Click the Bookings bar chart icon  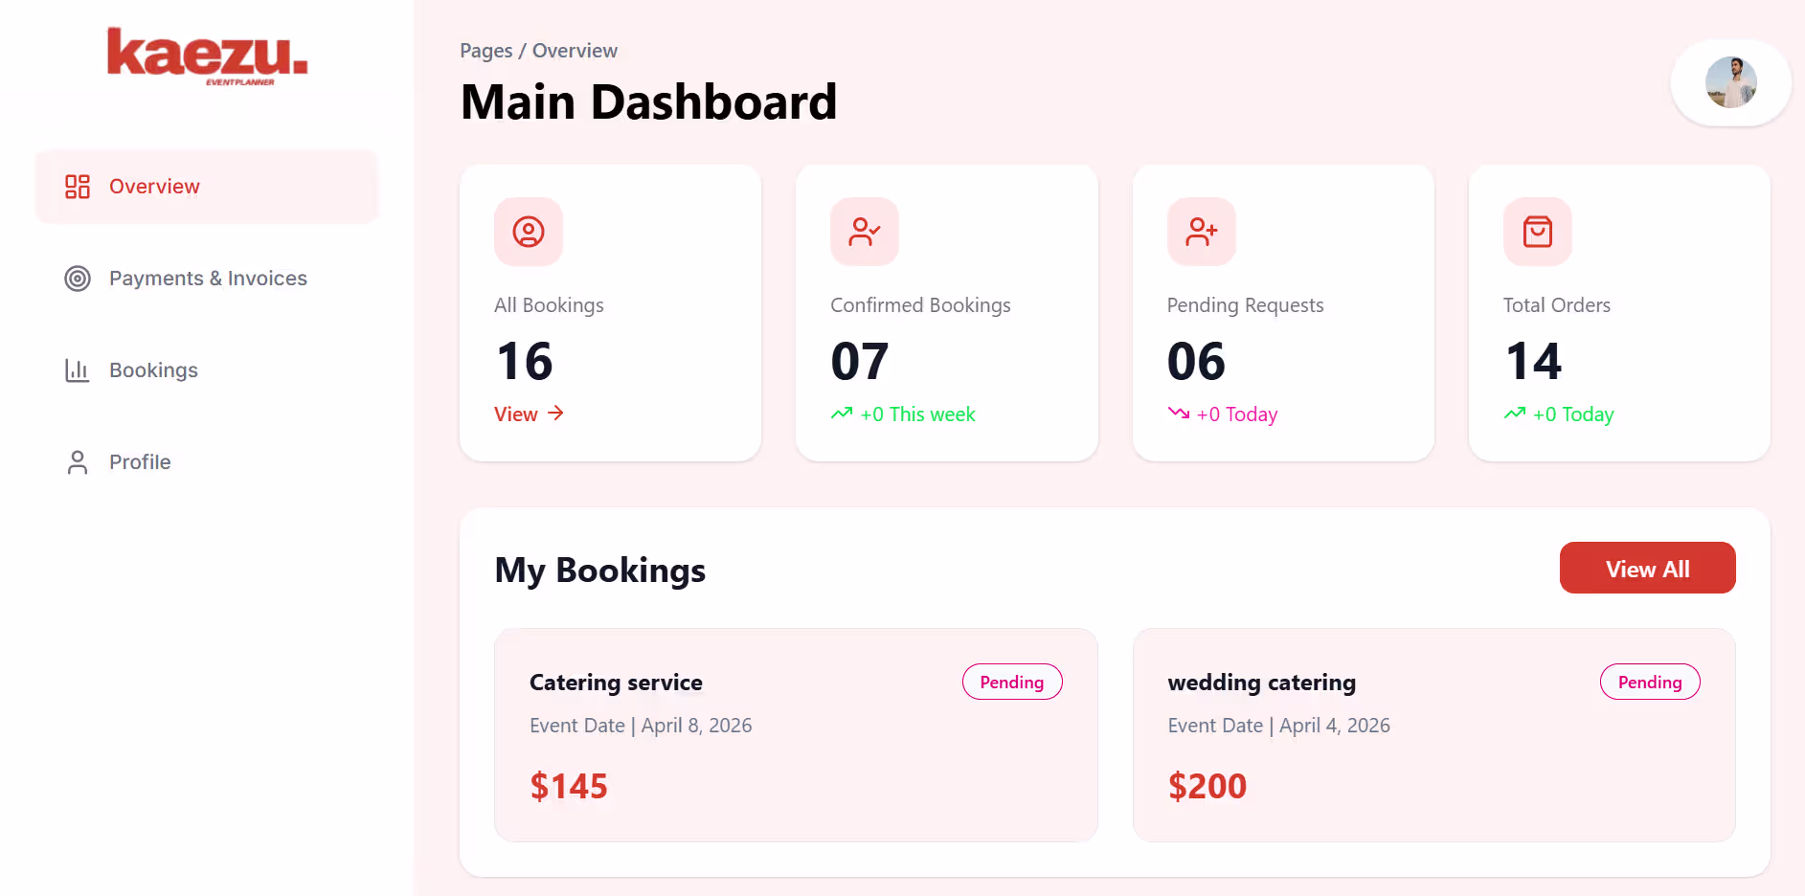78,370
